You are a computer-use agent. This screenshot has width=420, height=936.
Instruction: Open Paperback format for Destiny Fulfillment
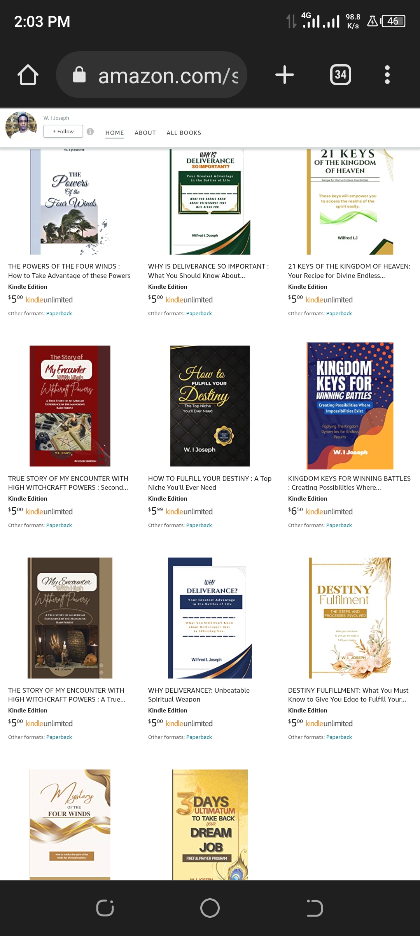[339, 737]
